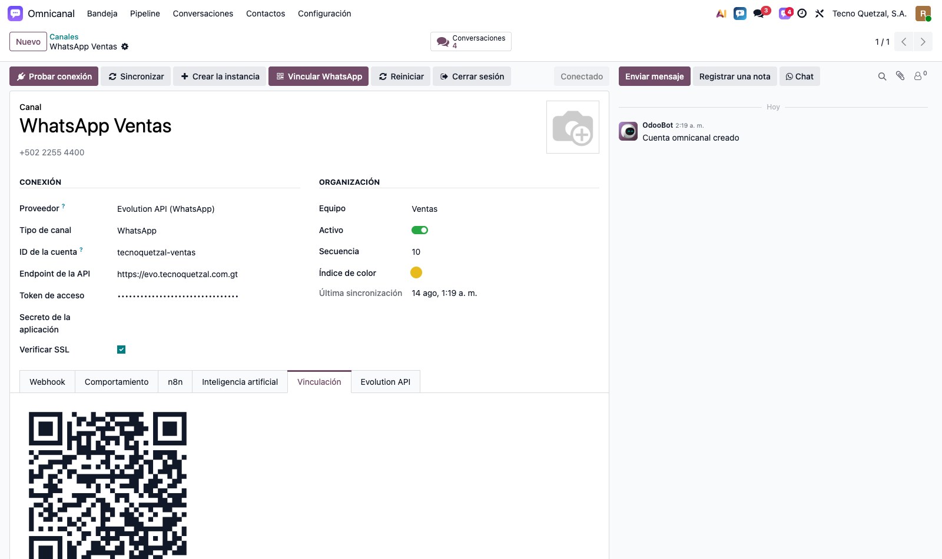Open attachments with the paperclip icon
Screen dimensions: 942x559
coord(900,76)
